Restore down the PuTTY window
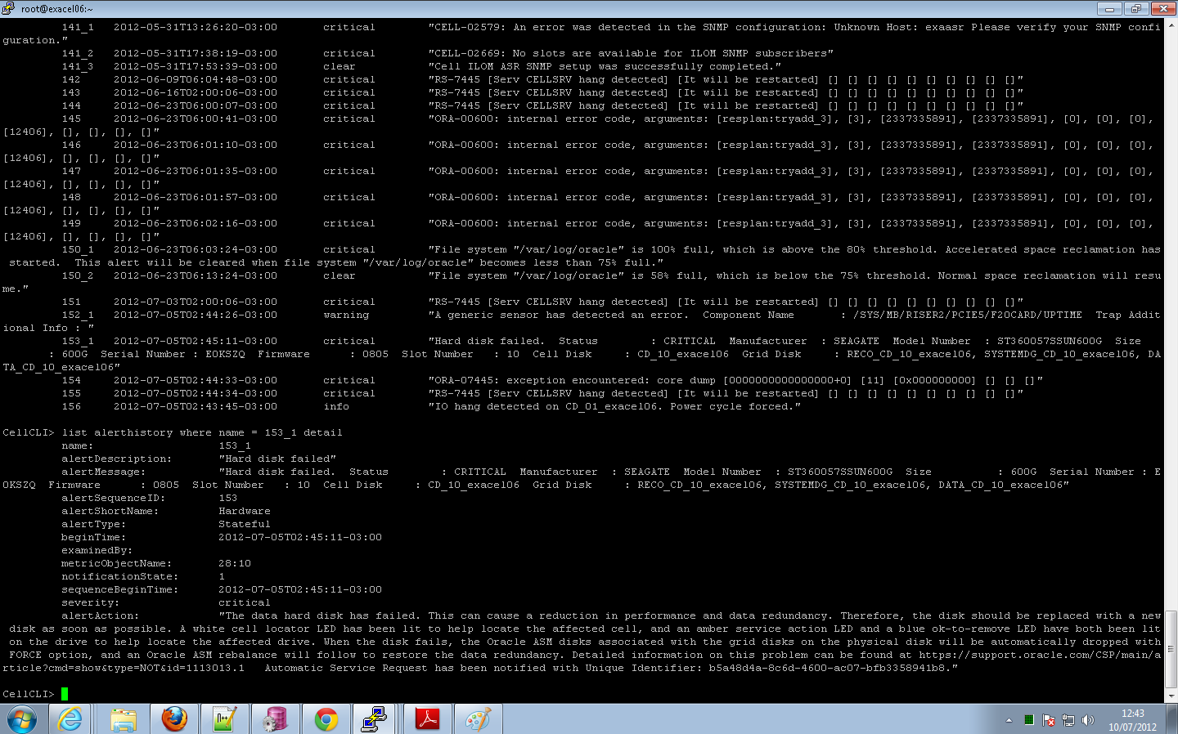The width and height of the screenshot is (1178, 734). pyautogui.click(x=1135, y=8)
